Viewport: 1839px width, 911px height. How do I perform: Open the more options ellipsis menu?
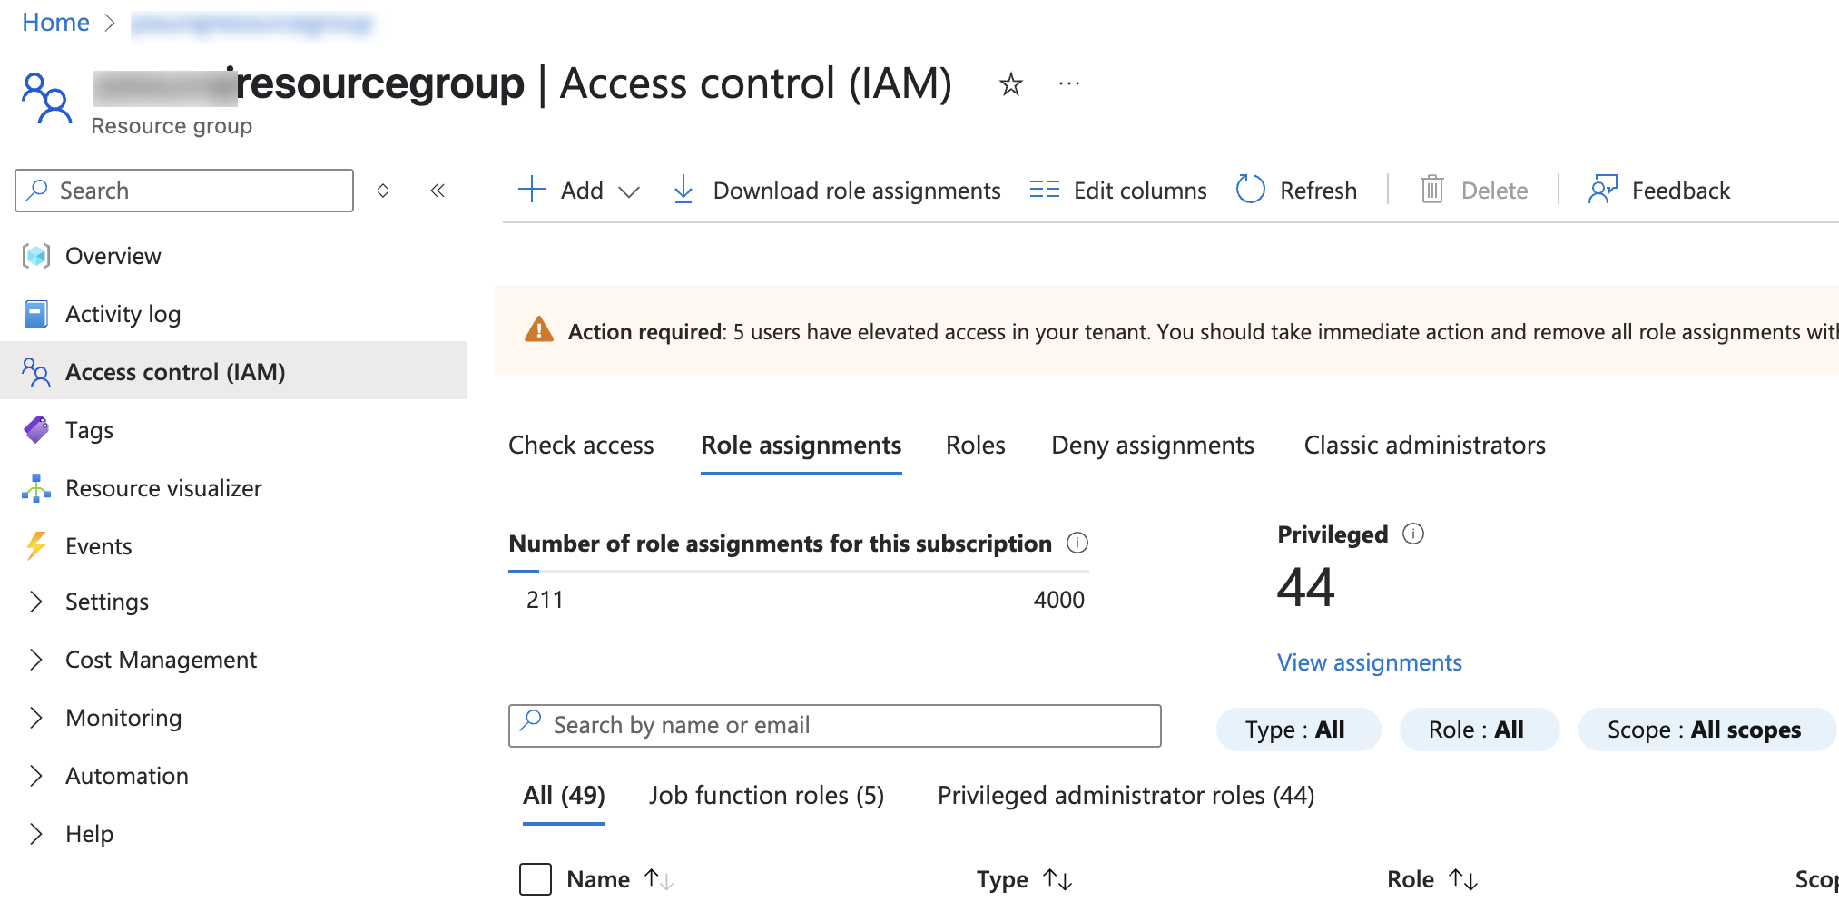coord(1069,84)
